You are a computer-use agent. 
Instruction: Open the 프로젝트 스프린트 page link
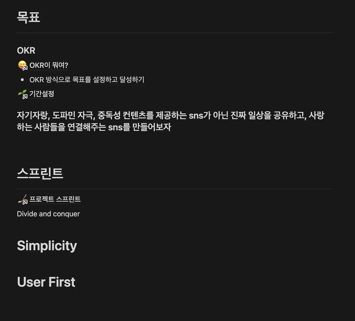[x=55, y=199]
